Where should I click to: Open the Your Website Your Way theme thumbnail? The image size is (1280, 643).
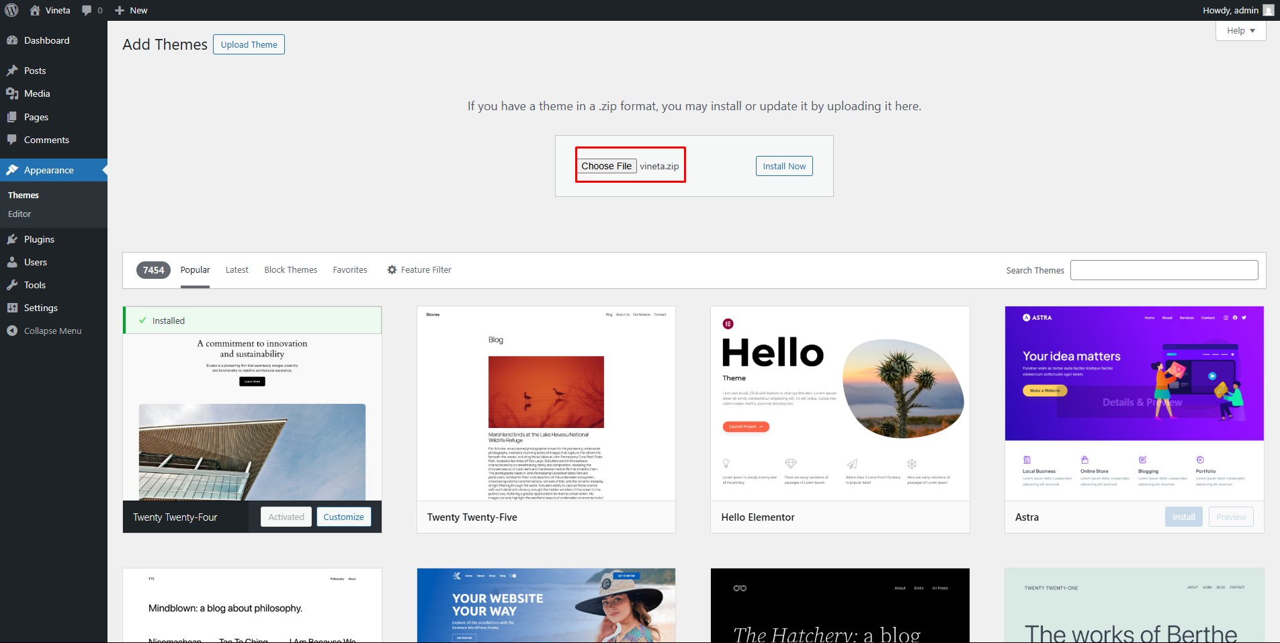[x=546, y=605]
